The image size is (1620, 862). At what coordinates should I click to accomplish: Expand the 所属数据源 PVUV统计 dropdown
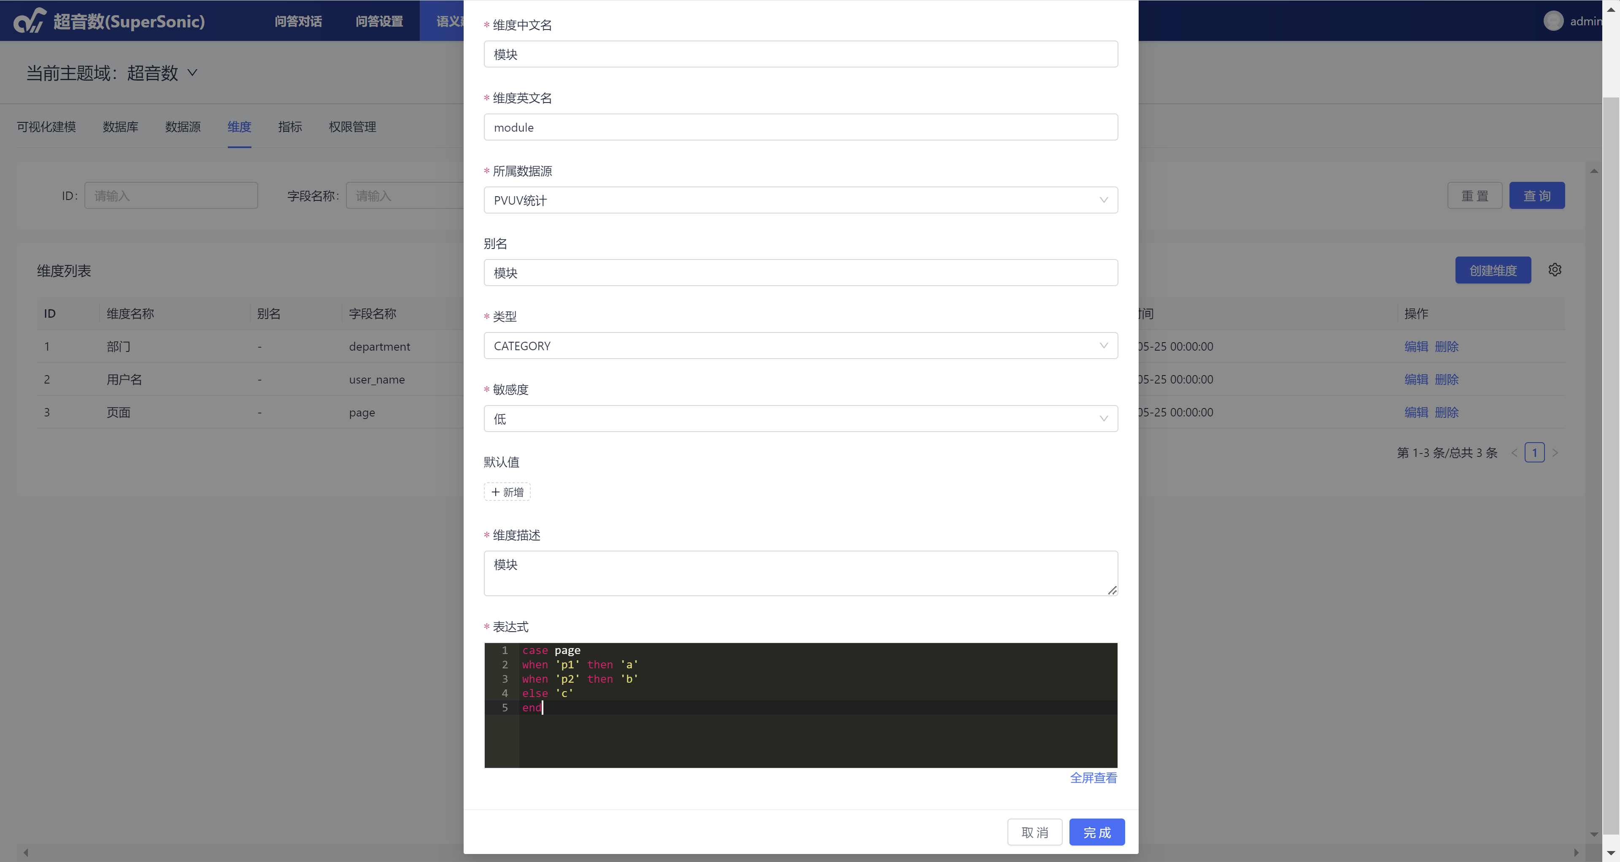pyautogui.click(x=800, y=200)
